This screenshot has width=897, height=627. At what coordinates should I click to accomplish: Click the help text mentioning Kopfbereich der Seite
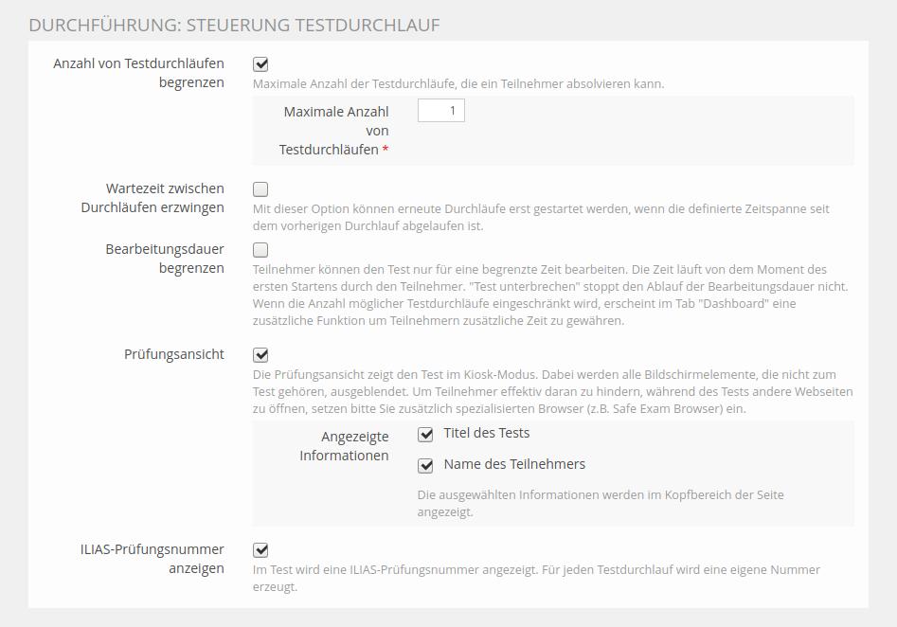tap(600, 504)
